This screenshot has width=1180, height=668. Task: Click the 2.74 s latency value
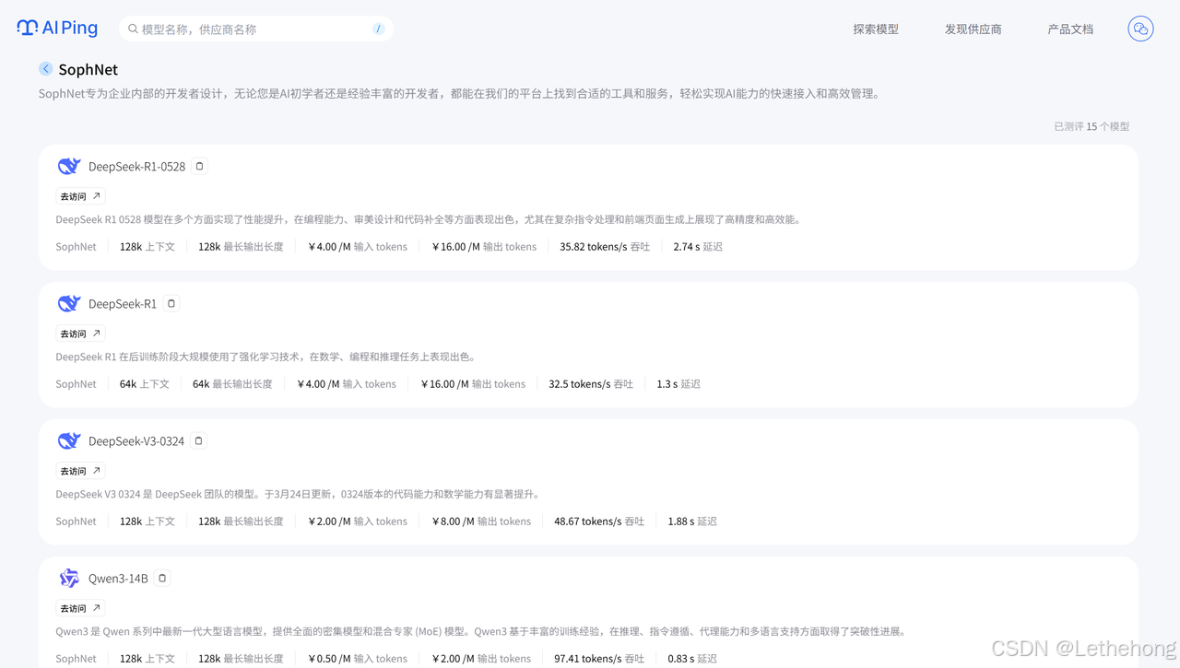[698, 247]
